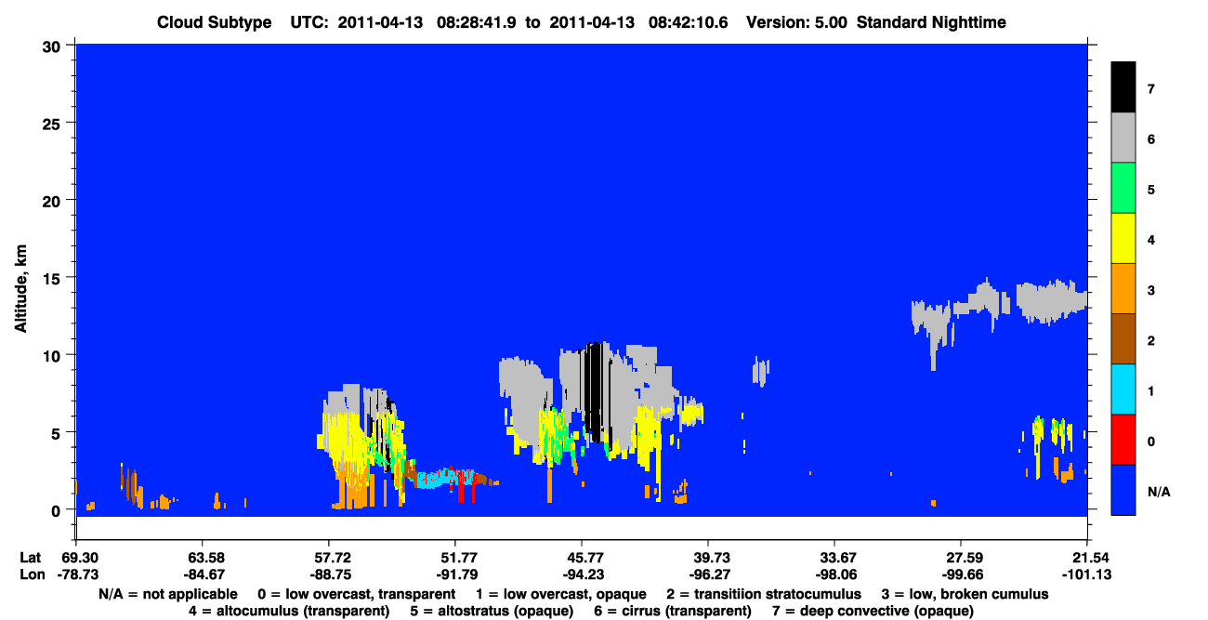Click the black color bar segment for subtype 7

(x=1123, y=87)
